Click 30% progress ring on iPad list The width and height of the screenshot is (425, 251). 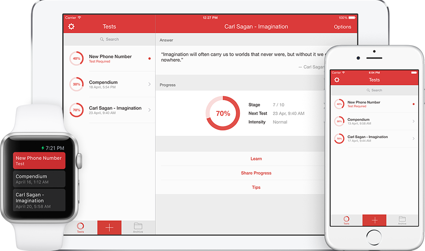(77, 84)
